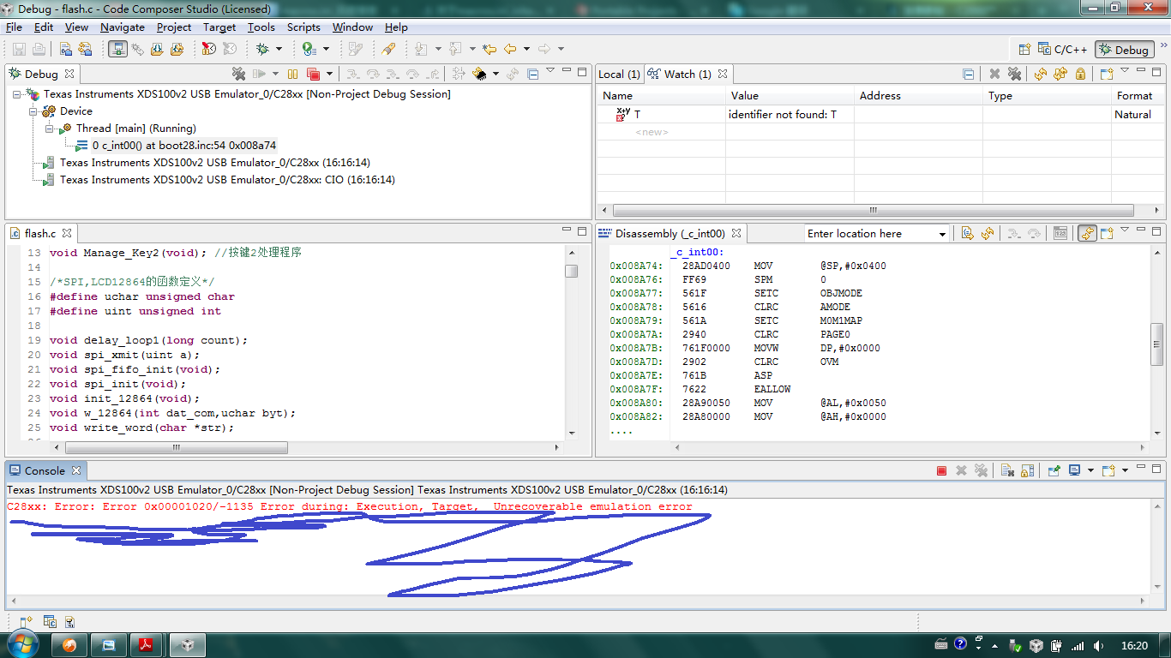Open the Adobe Reader icon in the taskbar

pos(147,645)
